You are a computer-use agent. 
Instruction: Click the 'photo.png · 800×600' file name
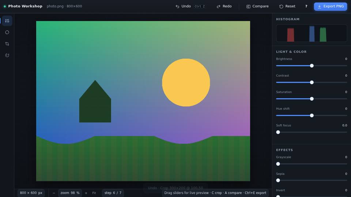point(64,6)
